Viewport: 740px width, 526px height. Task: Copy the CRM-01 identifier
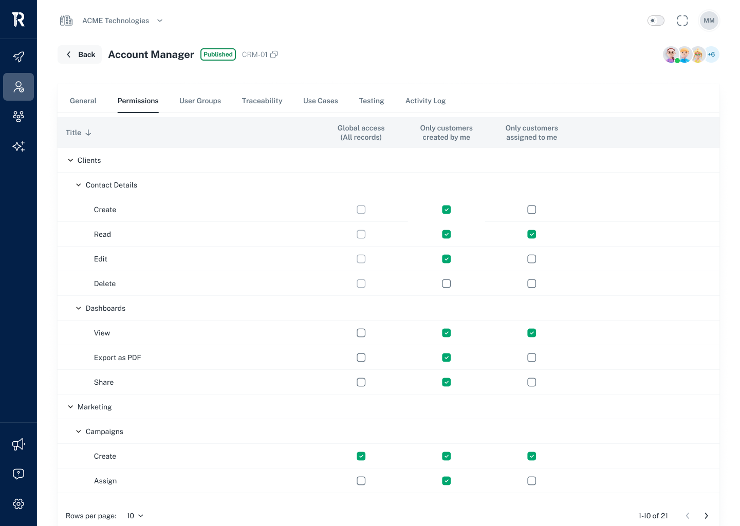[274, 54]
